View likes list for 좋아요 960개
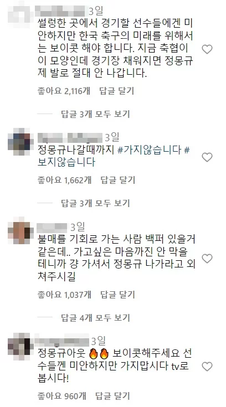 tap(61, 395)
